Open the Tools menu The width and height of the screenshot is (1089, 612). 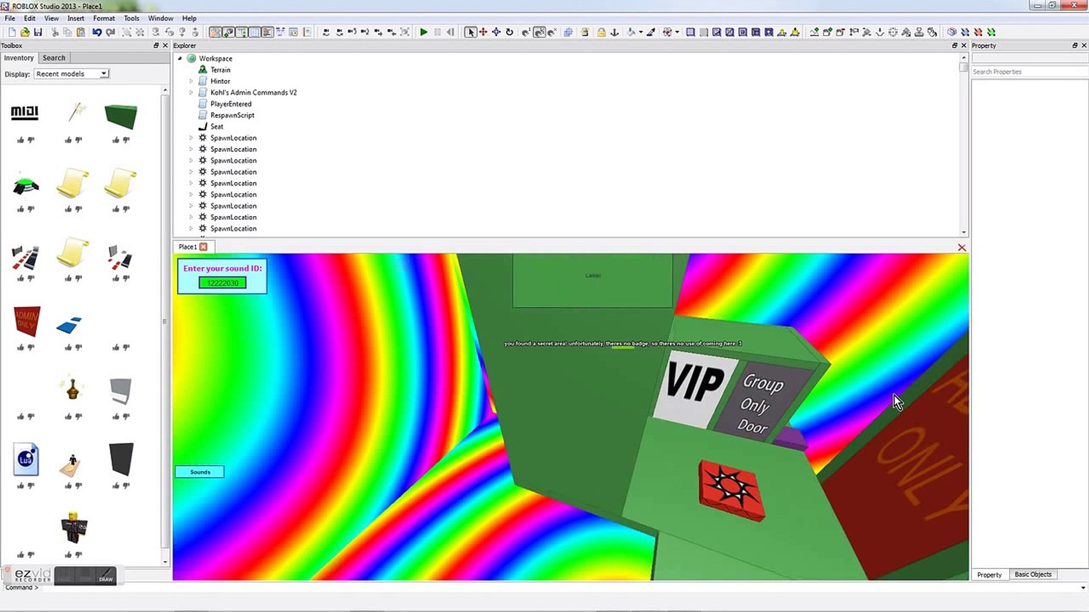point(132,18)
